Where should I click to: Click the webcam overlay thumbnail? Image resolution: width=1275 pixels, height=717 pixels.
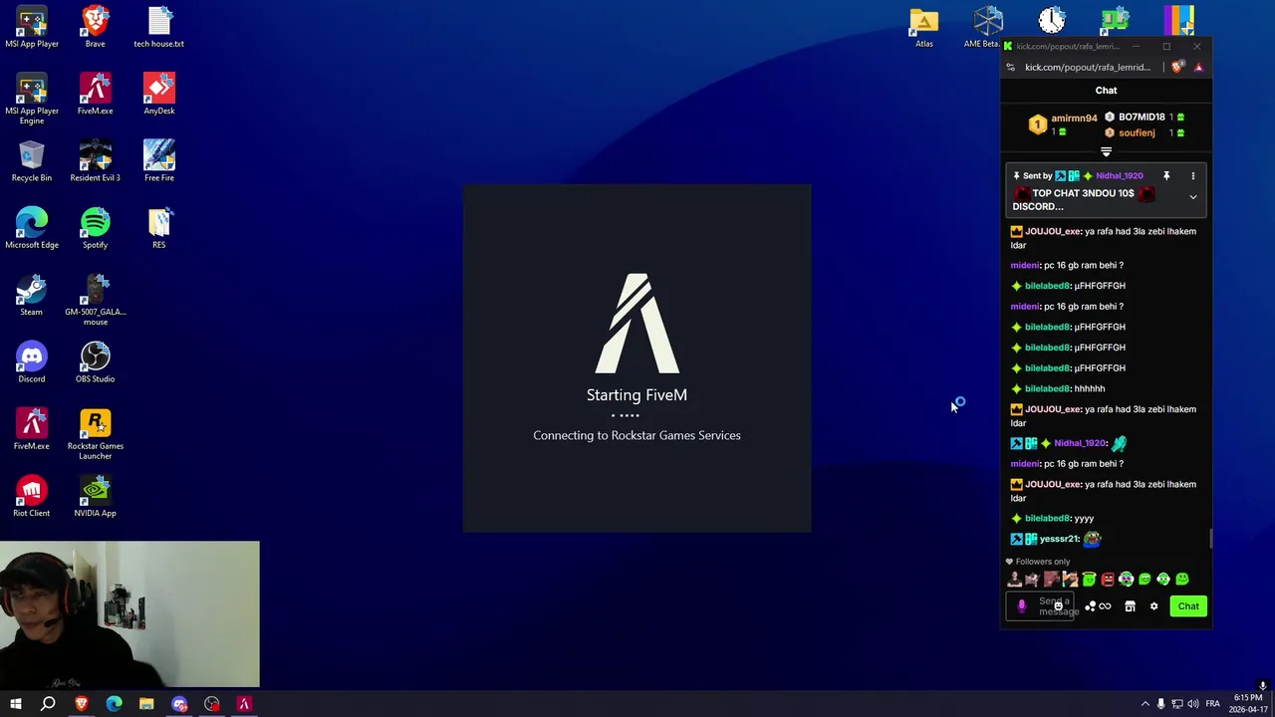(129, 614)
